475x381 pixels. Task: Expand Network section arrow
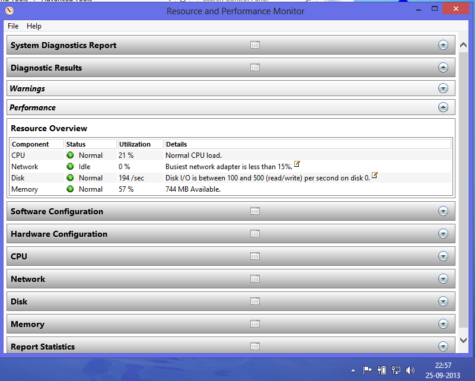pyautogui.click(x=443, y=278)
